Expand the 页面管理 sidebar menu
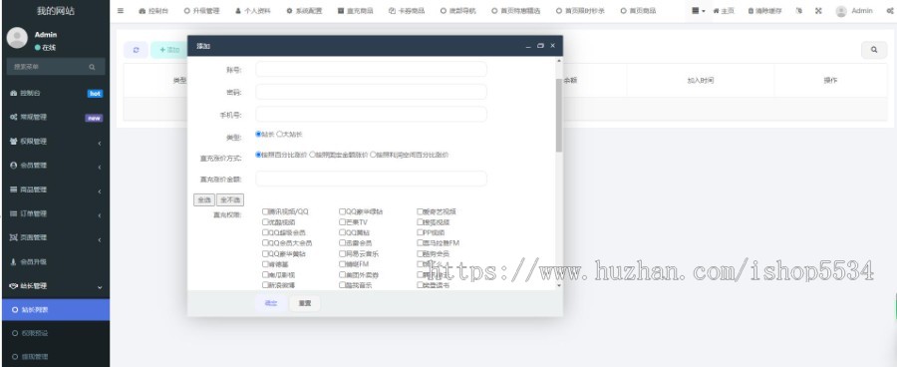Image resolution: width=897 pixels, height=367 pixels. click(55, 237)
